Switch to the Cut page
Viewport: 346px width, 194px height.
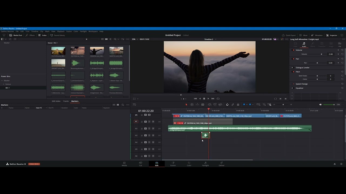pos(141,164)
